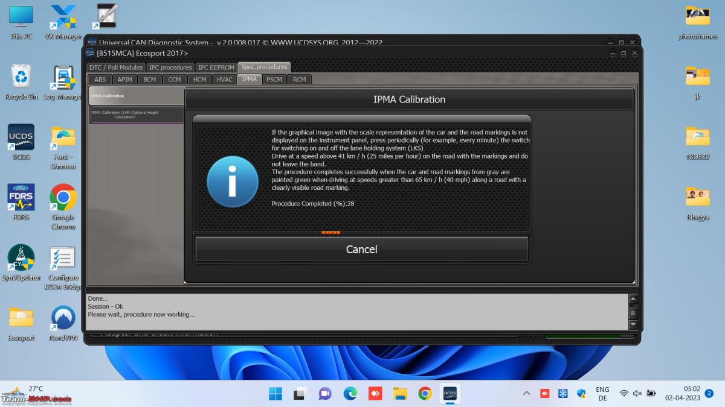Open AnyDesk red taskbar icon
The width and height of the screenshot is (725, 407).
375,394
